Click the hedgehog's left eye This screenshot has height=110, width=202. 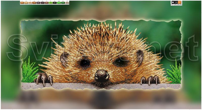tap(85, 63)
